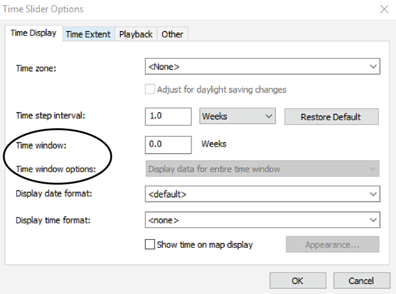Expand the Display date format dropdown
Viewport: 396px width, 294px height.
click(262, 194)
